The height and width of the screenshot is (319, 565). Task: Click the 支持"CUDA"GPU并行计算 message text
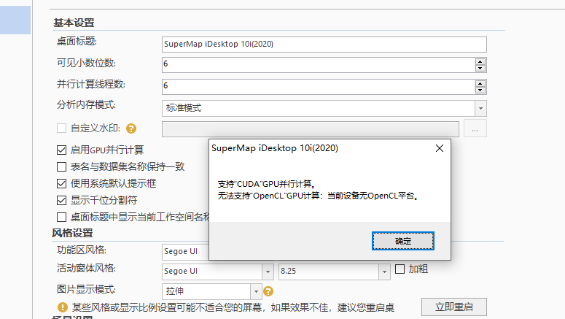pos(267,184)
